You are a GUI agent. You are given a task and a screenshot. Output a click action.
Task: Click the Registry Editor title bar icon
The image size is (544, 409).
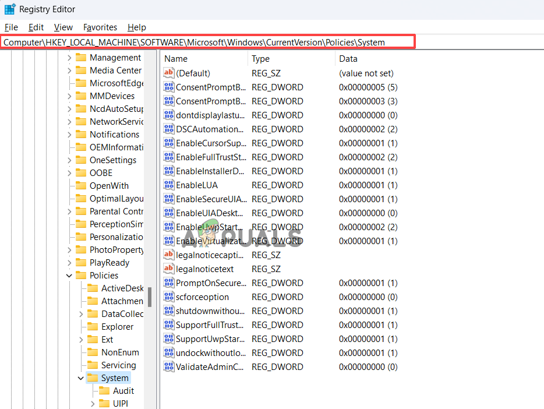tap(9, 9)
